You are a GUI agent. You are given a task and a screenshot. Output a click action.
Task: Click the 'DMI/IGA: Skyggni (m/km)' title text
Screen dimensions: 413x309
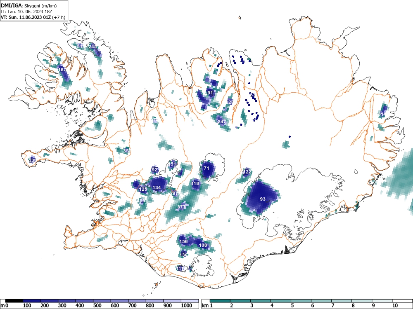pos(29,5)
